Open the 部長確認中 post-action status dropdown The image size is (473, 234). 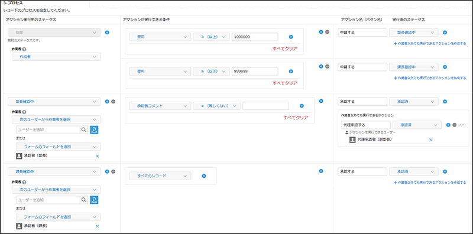413,32
